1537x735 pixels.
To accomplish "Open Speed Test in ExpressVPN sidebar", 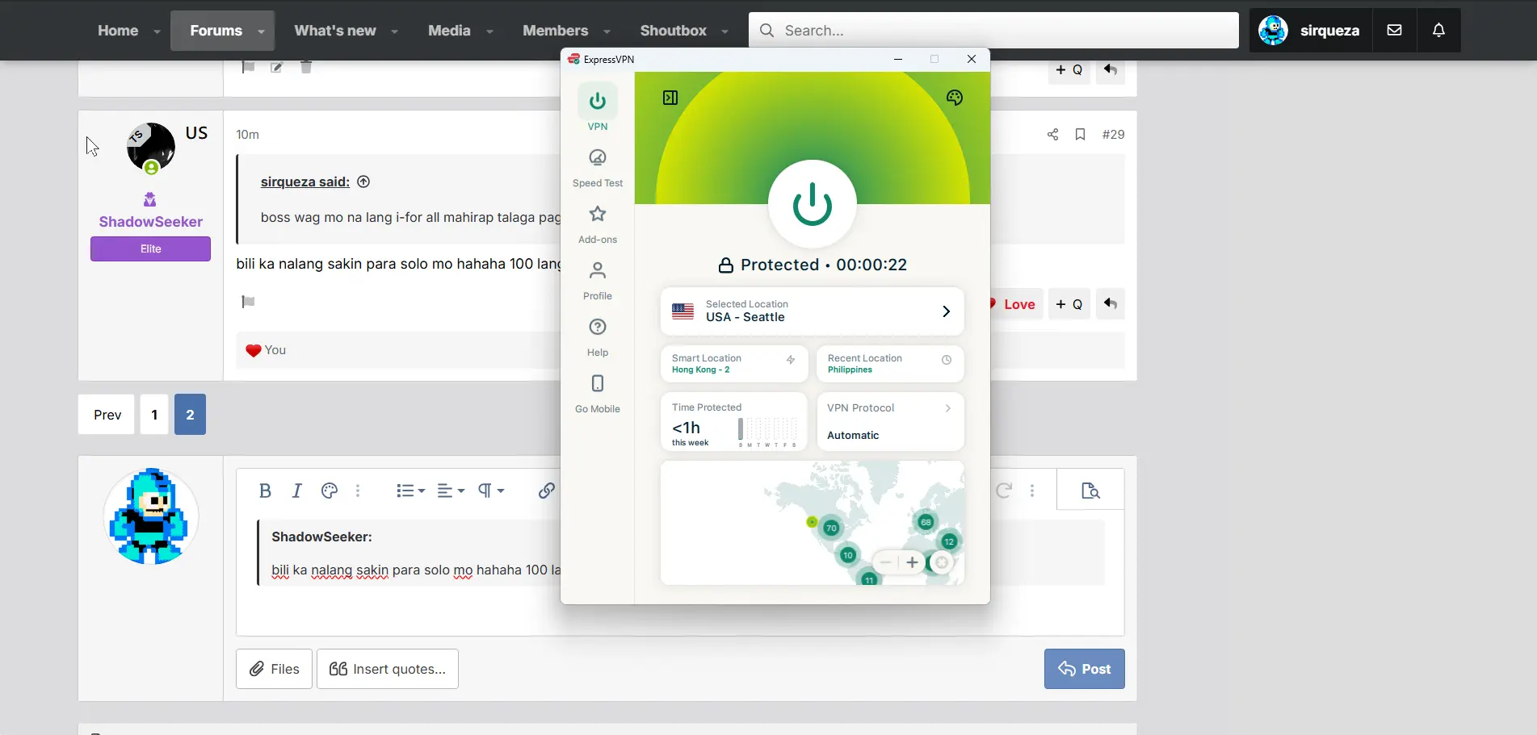I will (x=598, y=168).
